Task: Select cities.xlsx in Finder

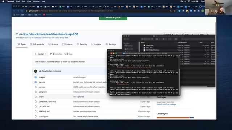Action: (148, 48)
